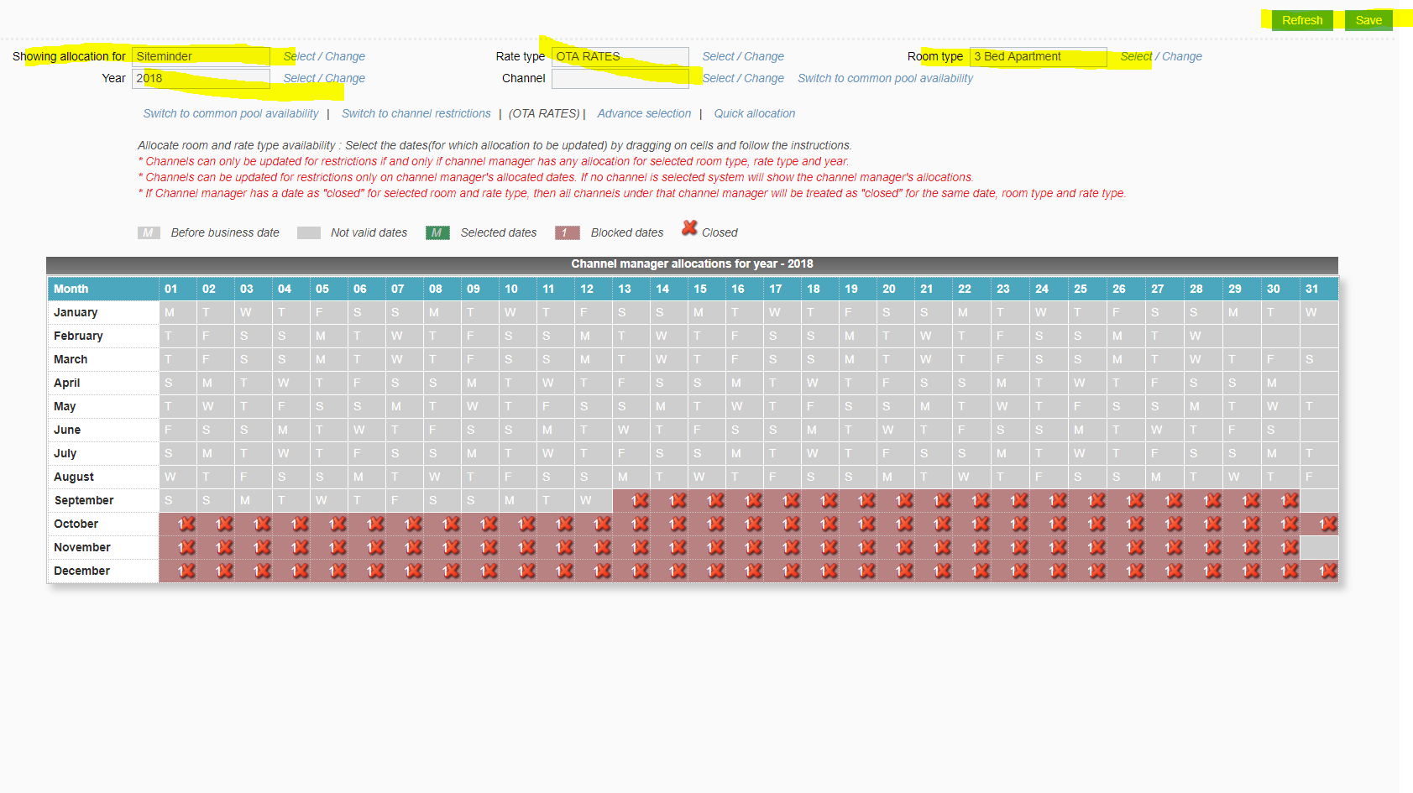Select closed icon on December 06

375,571
